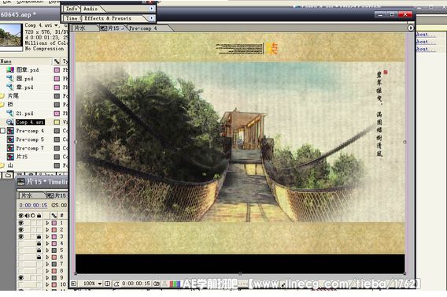Viewport: 447px width, 297px height.
Task: Open Info panel options arrow
Action: tap(151, 9)
